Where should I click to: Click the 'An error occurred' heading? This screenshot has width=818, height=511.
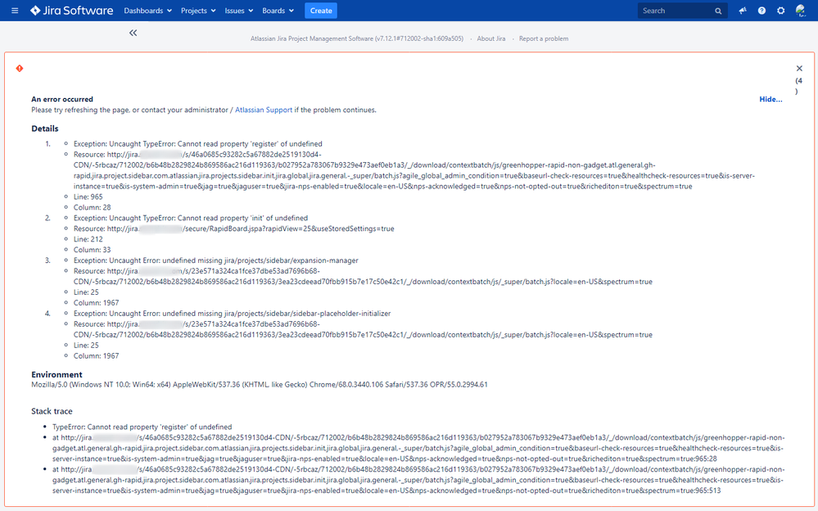tap(62, 99)
